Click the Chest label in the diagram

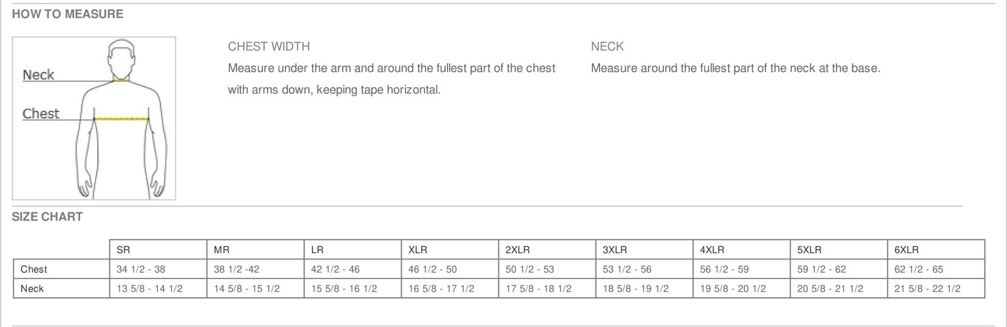pos(41,114)
